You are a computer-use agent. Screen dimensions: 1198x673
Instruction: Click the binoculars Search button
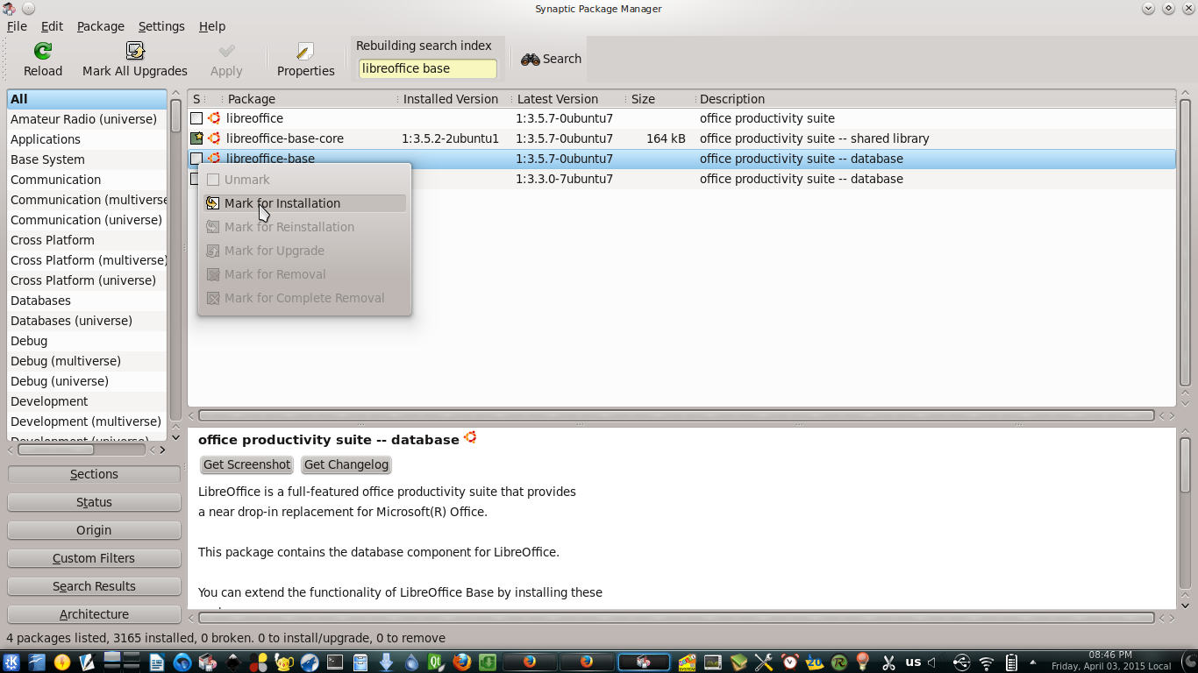coord(551,59)
